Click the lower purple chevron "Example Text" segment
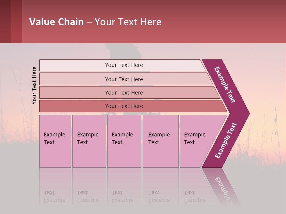The height and width of the screenshot is (214, 286). coord(226,140)
